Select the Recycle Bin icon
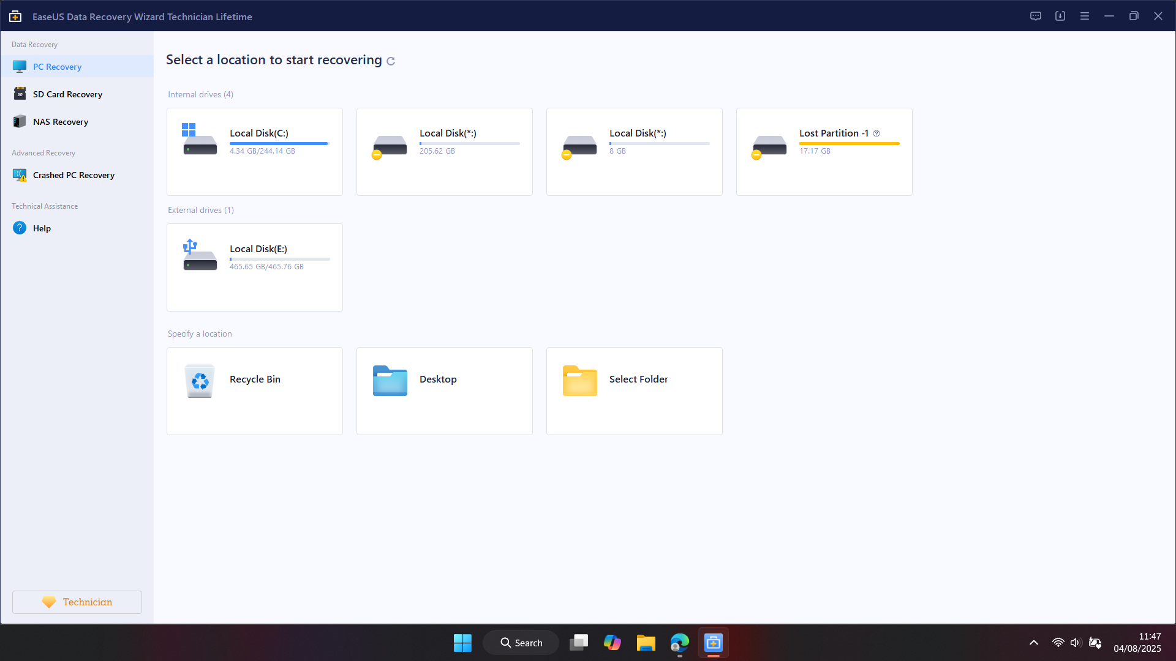The image size is (1176, 661). click(x=200, y=381)
